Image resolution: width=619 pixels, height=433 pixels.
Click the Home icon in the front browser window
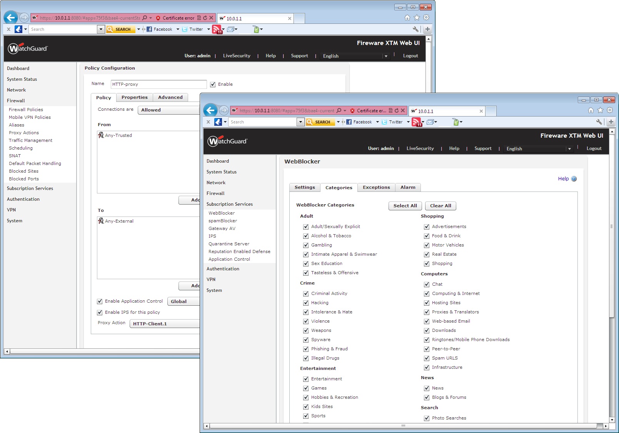pos(591,110)
